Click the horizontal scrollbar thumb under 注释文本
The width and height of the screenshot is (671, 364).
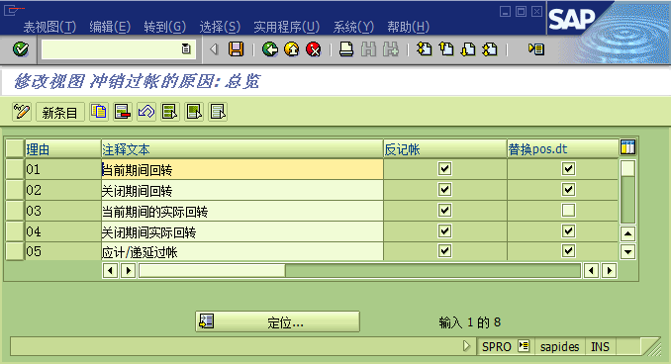(x=212, y=270)
